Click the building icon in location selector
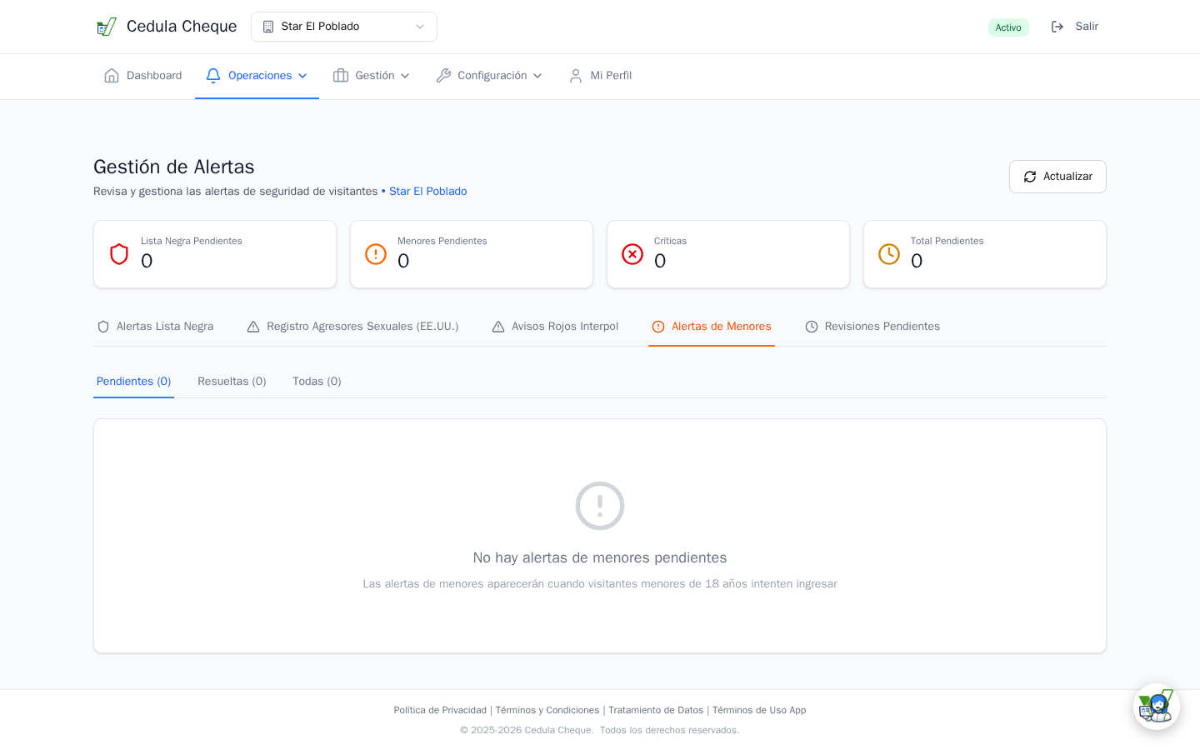This screenshot has height=750, width=1200. click(x=268, y=27)
